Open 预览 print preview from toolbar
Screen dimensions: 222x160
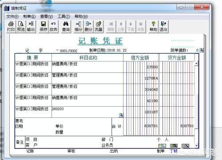21,27
